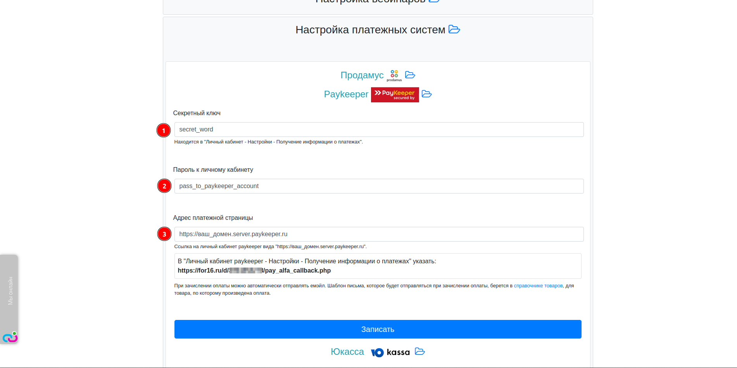Open the Юкасса settings link
This screenshot has height=368, width=737.
(x=347, y=352)
